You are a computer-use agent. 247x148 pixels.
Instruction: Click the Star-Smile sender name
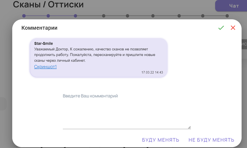tap(43, 43)
